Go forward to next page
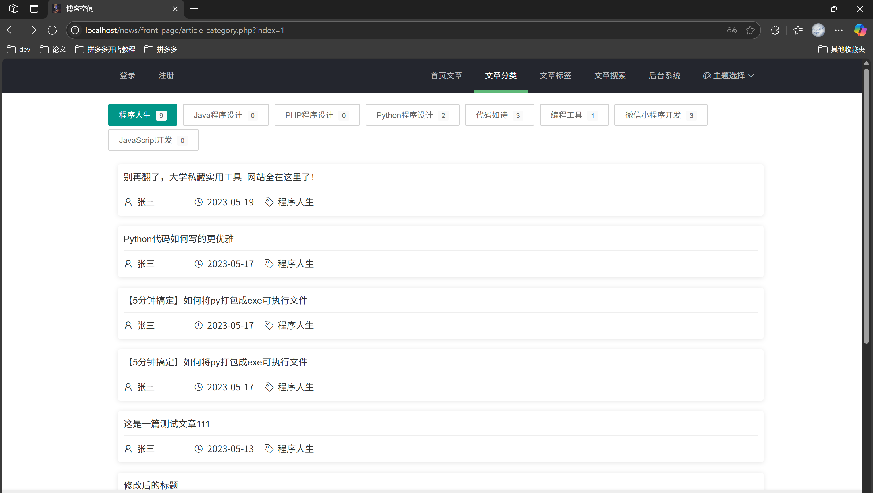The height and width of the screenshot is (493, 873). point(32,30)
